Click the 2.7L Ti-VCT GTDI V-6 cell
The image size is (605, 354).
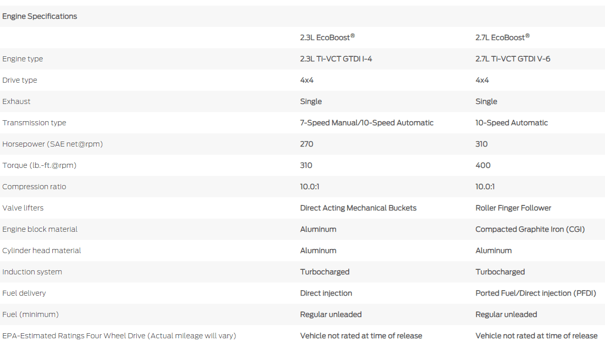[512, 59]
